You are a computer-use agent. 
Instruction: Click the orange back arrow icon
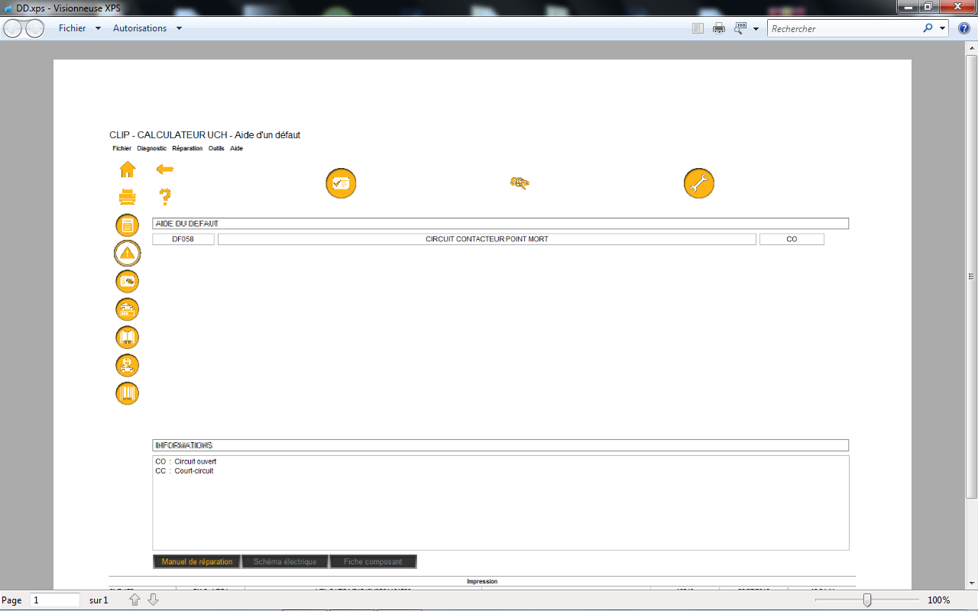pyautogui.click(x=164, y=170)
